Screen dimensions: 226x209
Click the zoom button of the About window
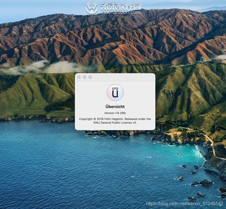click(90, 77)
